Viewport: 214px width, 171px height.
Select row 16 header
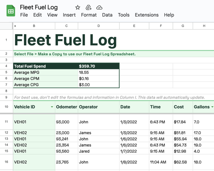6,162
